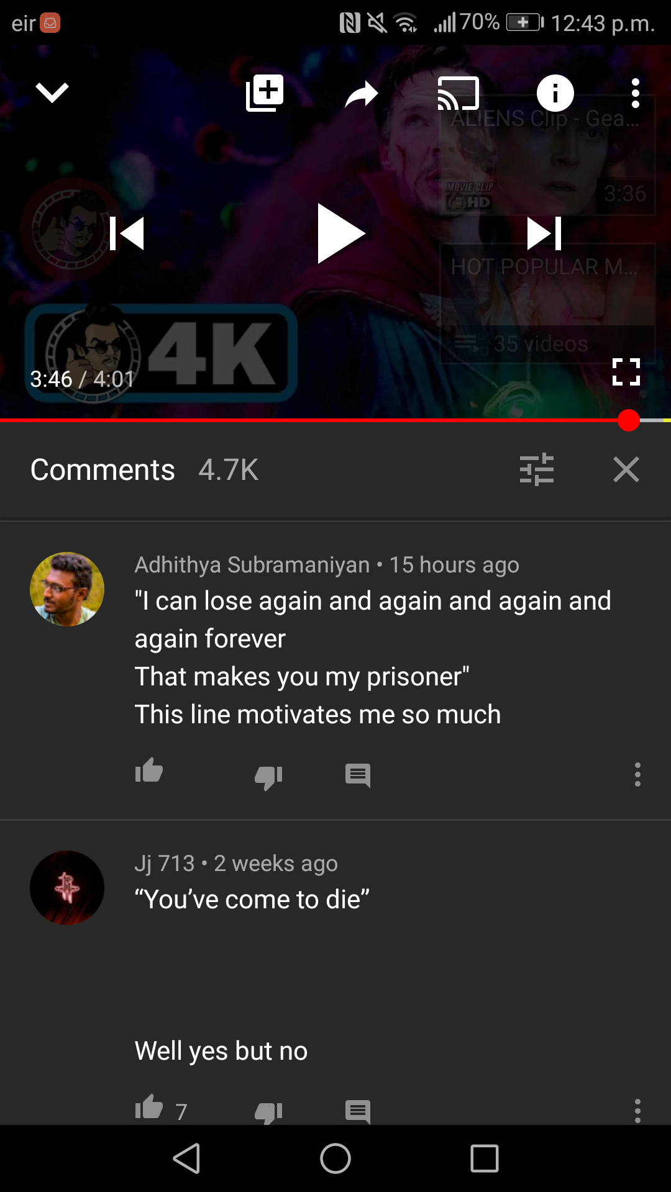Reply to Adhithya Subramaniyan's comment
This screenshot has width=671, height=1192.
click(358, 775)
